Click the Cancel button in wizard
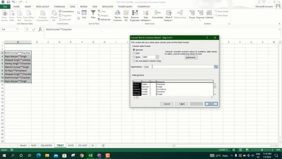 coord(167,104)
